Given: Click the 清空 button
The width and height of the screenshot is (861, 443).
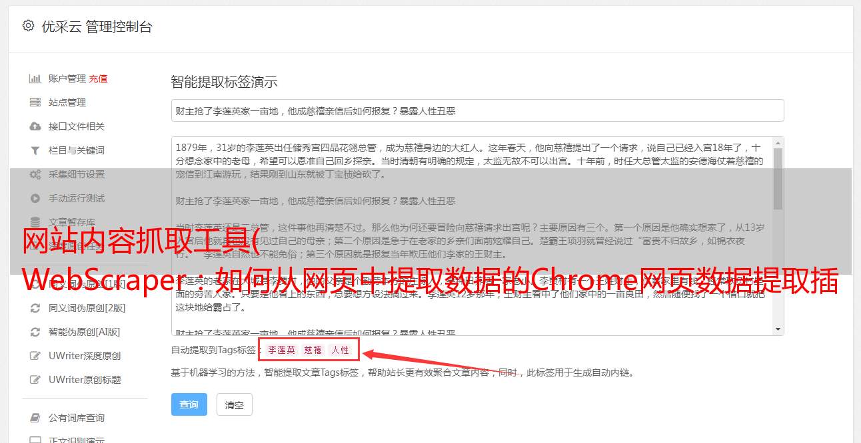Looking at the screenshot, I should [x=235, y=404].
